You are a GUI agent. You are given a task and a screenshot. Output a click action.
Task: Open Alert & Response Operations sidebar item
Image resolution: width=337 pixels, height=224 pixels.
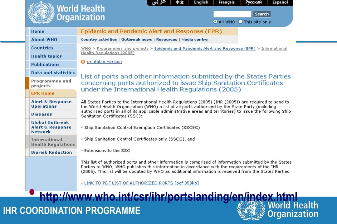tap(51, 104)
